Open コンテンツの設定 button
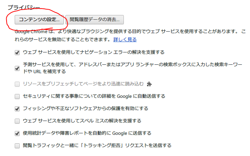The image size is (250, 156). (39, 20)
